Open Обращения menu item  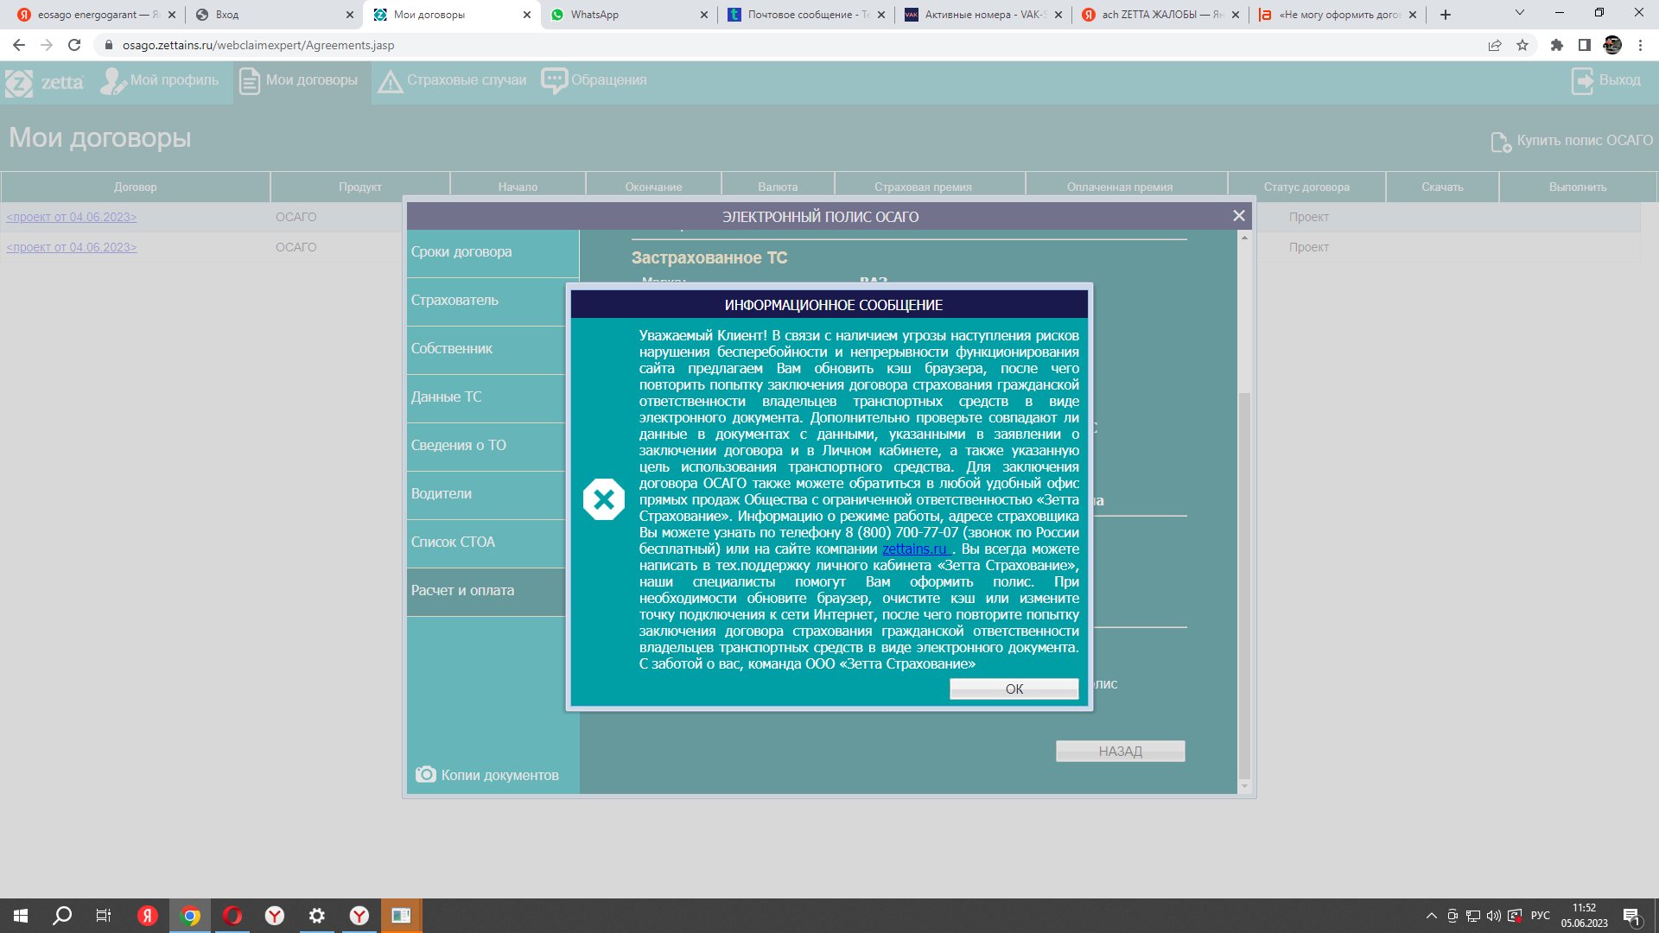[594, 80]
